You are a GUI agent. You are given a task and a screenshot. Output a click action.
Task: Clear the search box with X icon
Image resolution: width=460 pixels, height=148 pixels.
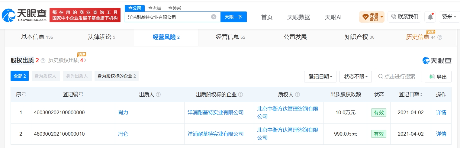pos(214,17)
